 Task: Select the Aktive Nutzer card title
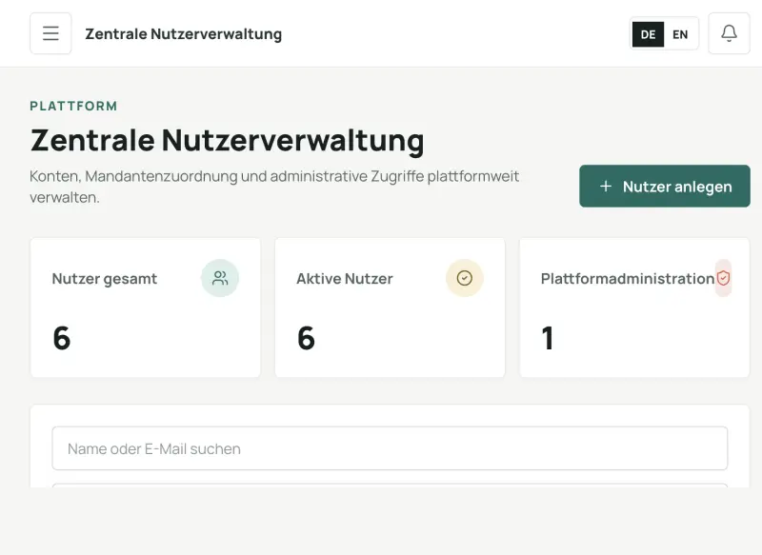(x=345, y=279)
